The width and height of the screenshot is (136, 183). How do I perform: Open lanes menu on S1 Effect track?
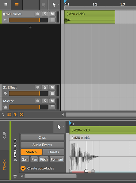[52, 93]
